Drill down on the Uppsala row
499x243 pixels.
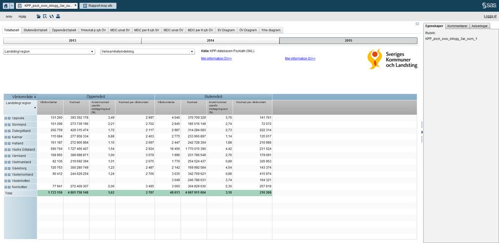pos(9,118)
